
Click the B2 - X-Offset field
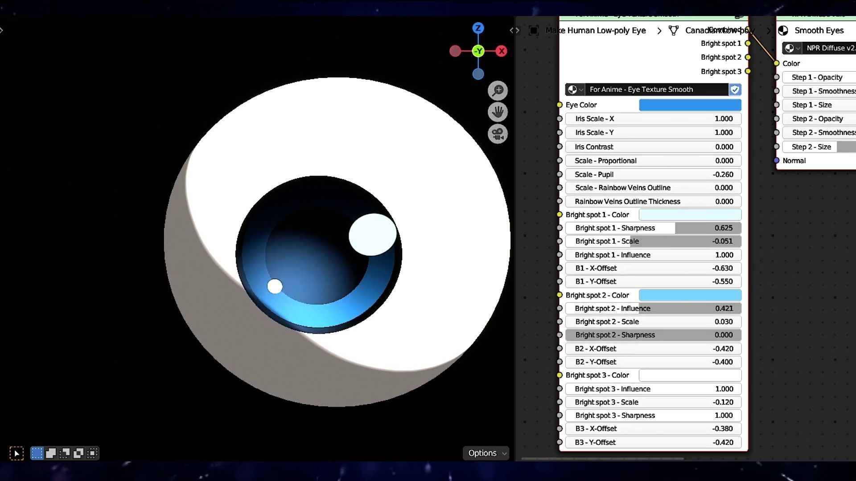[653, 349]
